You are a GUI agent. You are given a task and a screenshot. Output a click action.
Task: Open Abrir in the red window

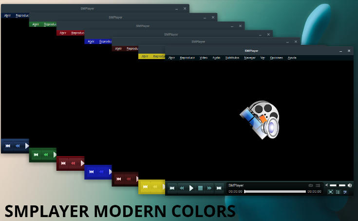click(x=63, y=33)
